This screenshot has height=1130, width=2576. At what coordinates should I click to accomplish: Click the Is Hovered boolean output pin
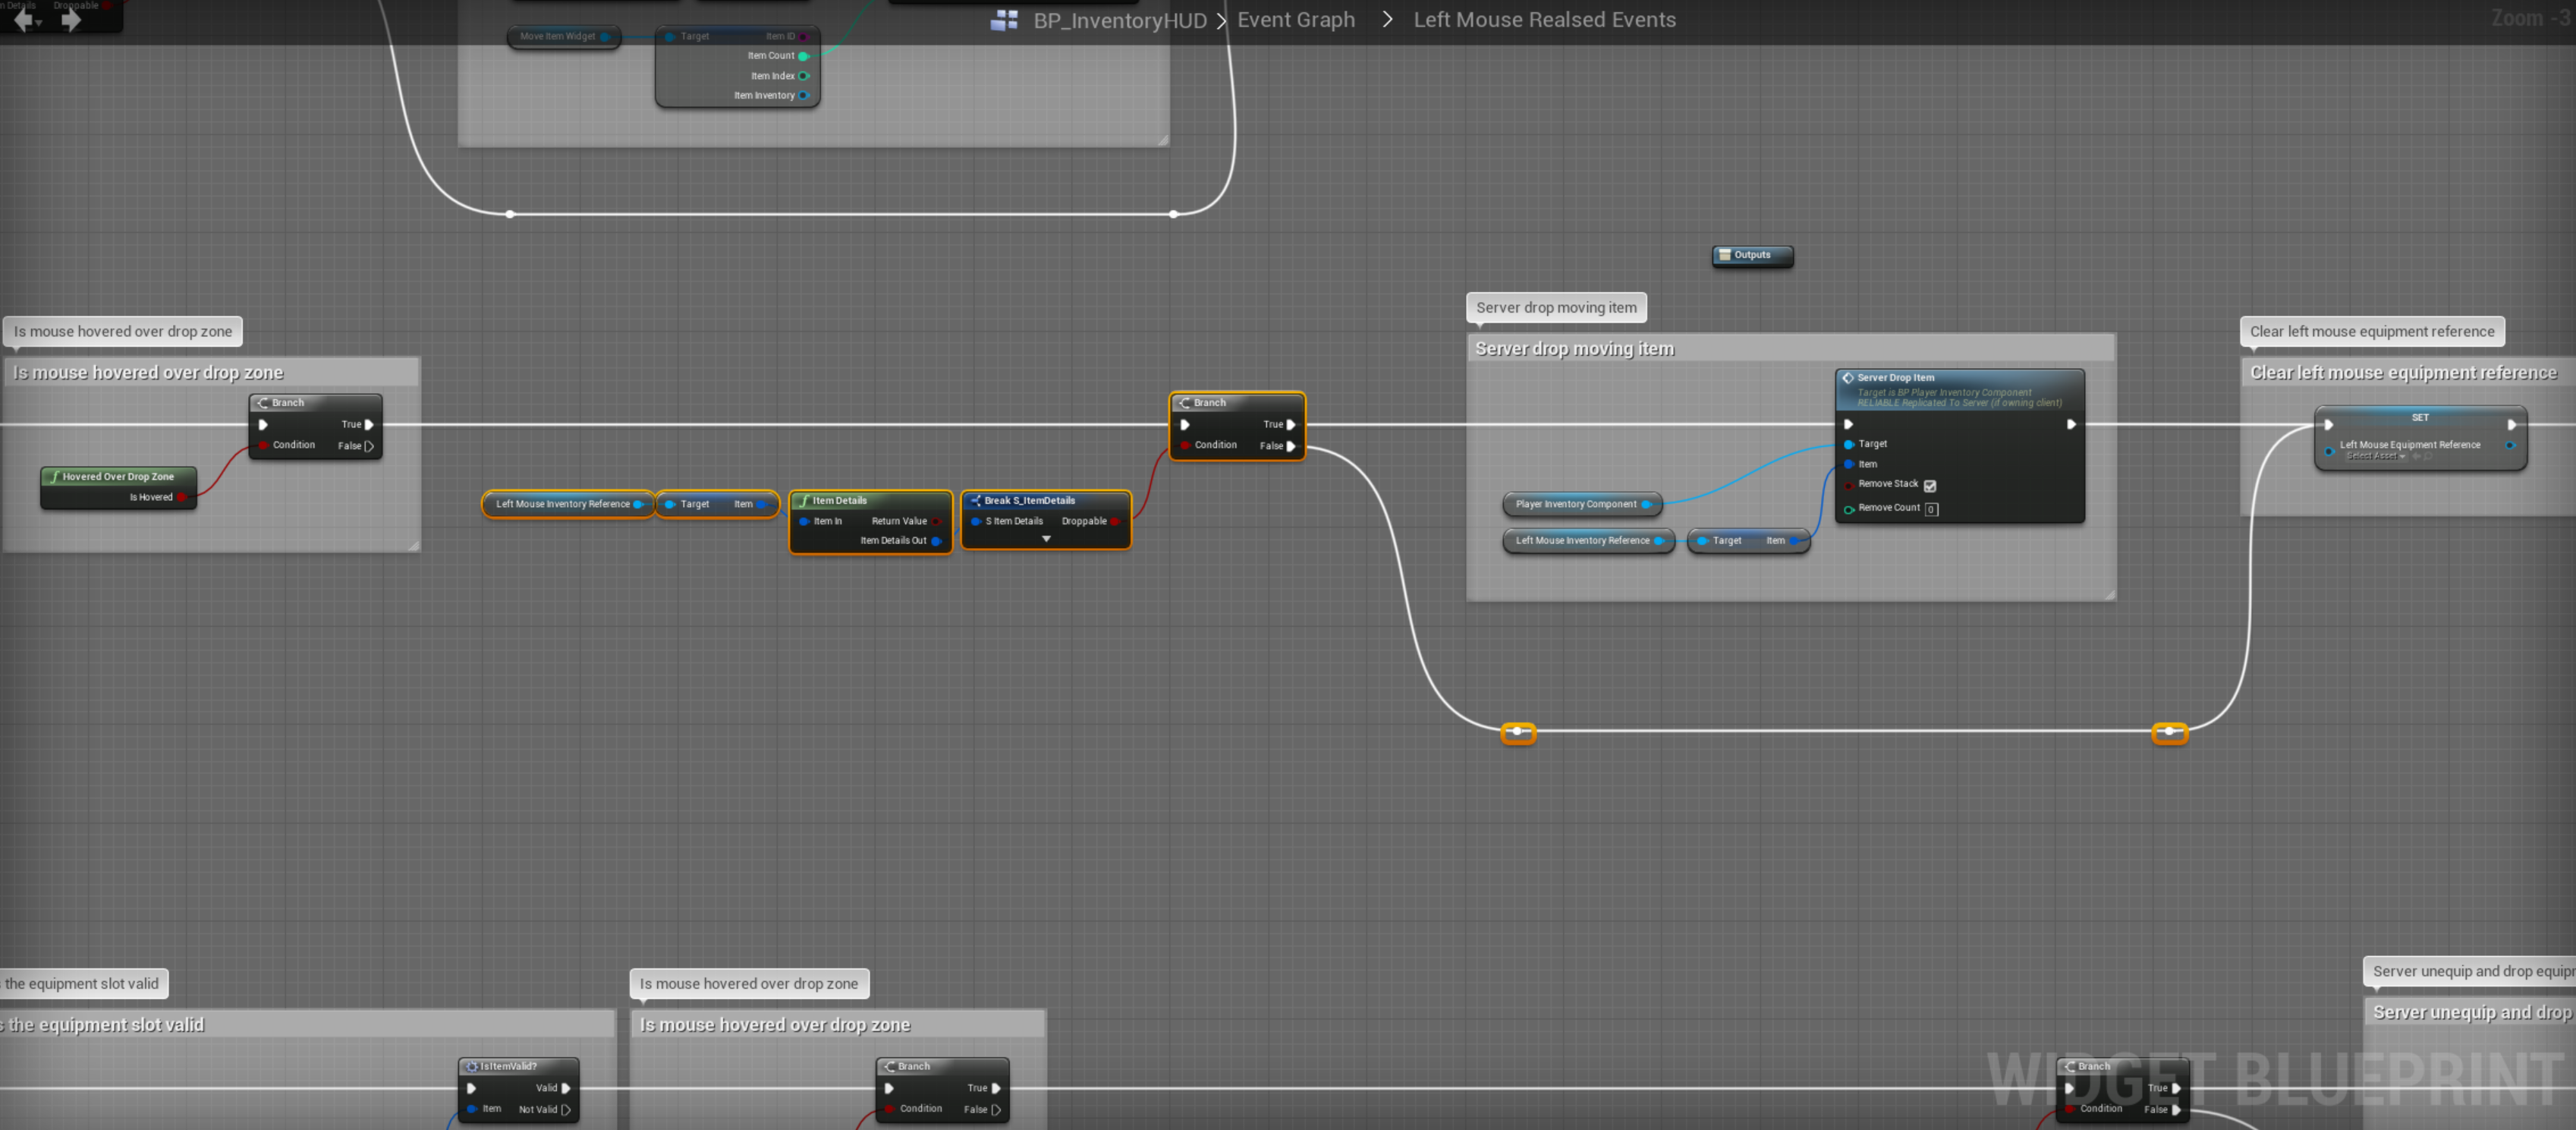click(181, 497)
